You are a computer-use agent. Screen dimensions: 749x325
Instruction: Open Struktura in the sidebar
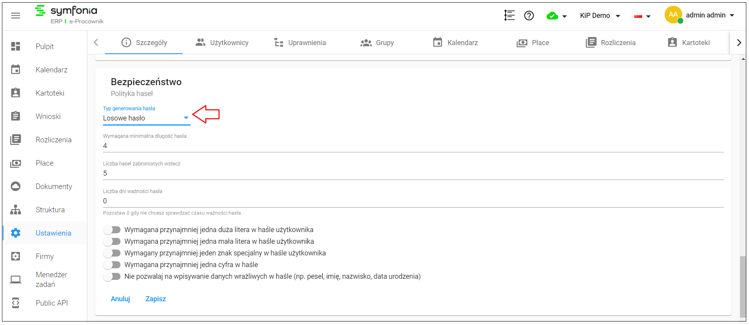(45, 210)
